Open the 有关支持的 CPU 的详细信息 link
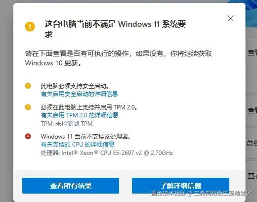 (x=78, y=145)
